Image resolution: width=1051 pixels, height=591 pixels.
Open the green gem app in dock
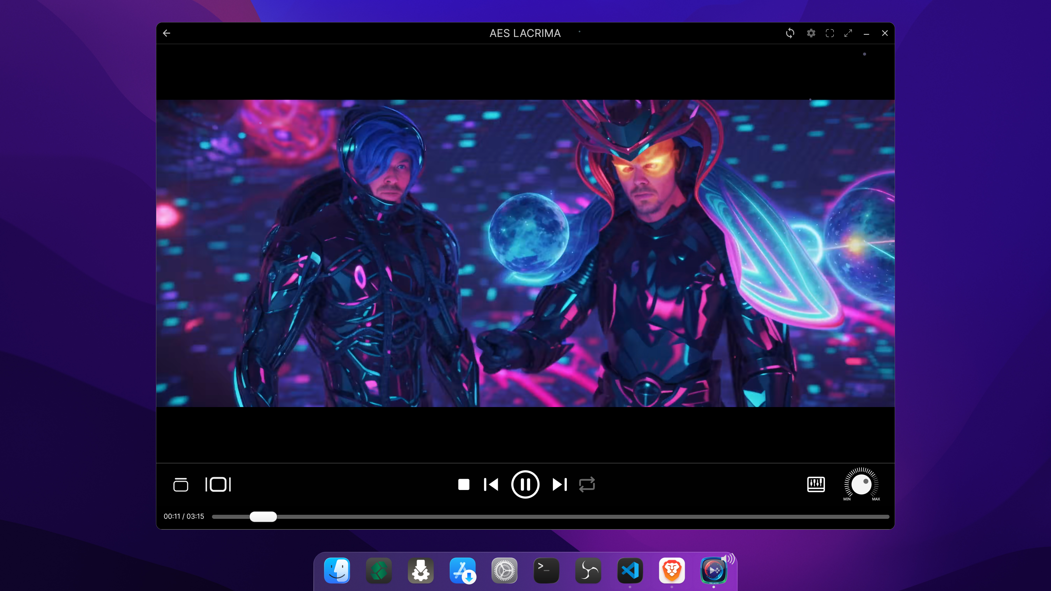[379, 570]
